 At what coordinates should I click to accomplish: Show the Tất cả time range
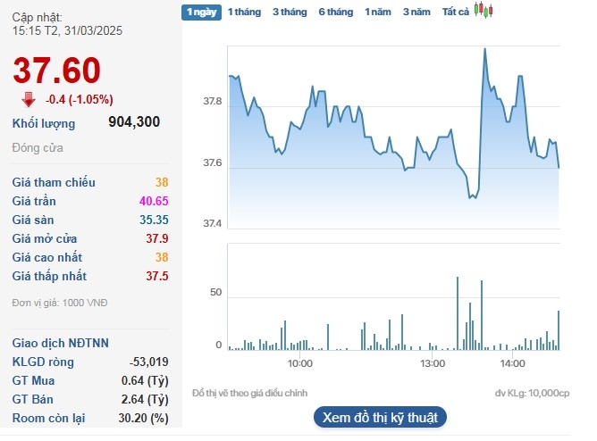(x=456, y=12)
